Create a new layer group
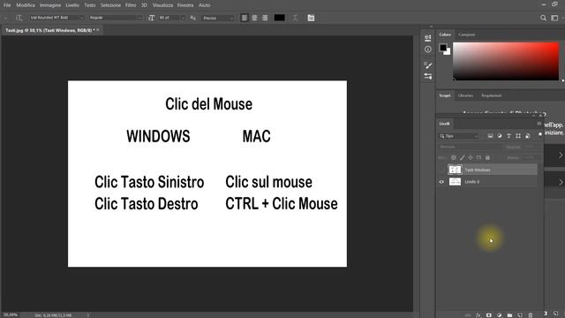Viewport: 565px width, 318px height. pyautogui.click(x=509, y=314)
